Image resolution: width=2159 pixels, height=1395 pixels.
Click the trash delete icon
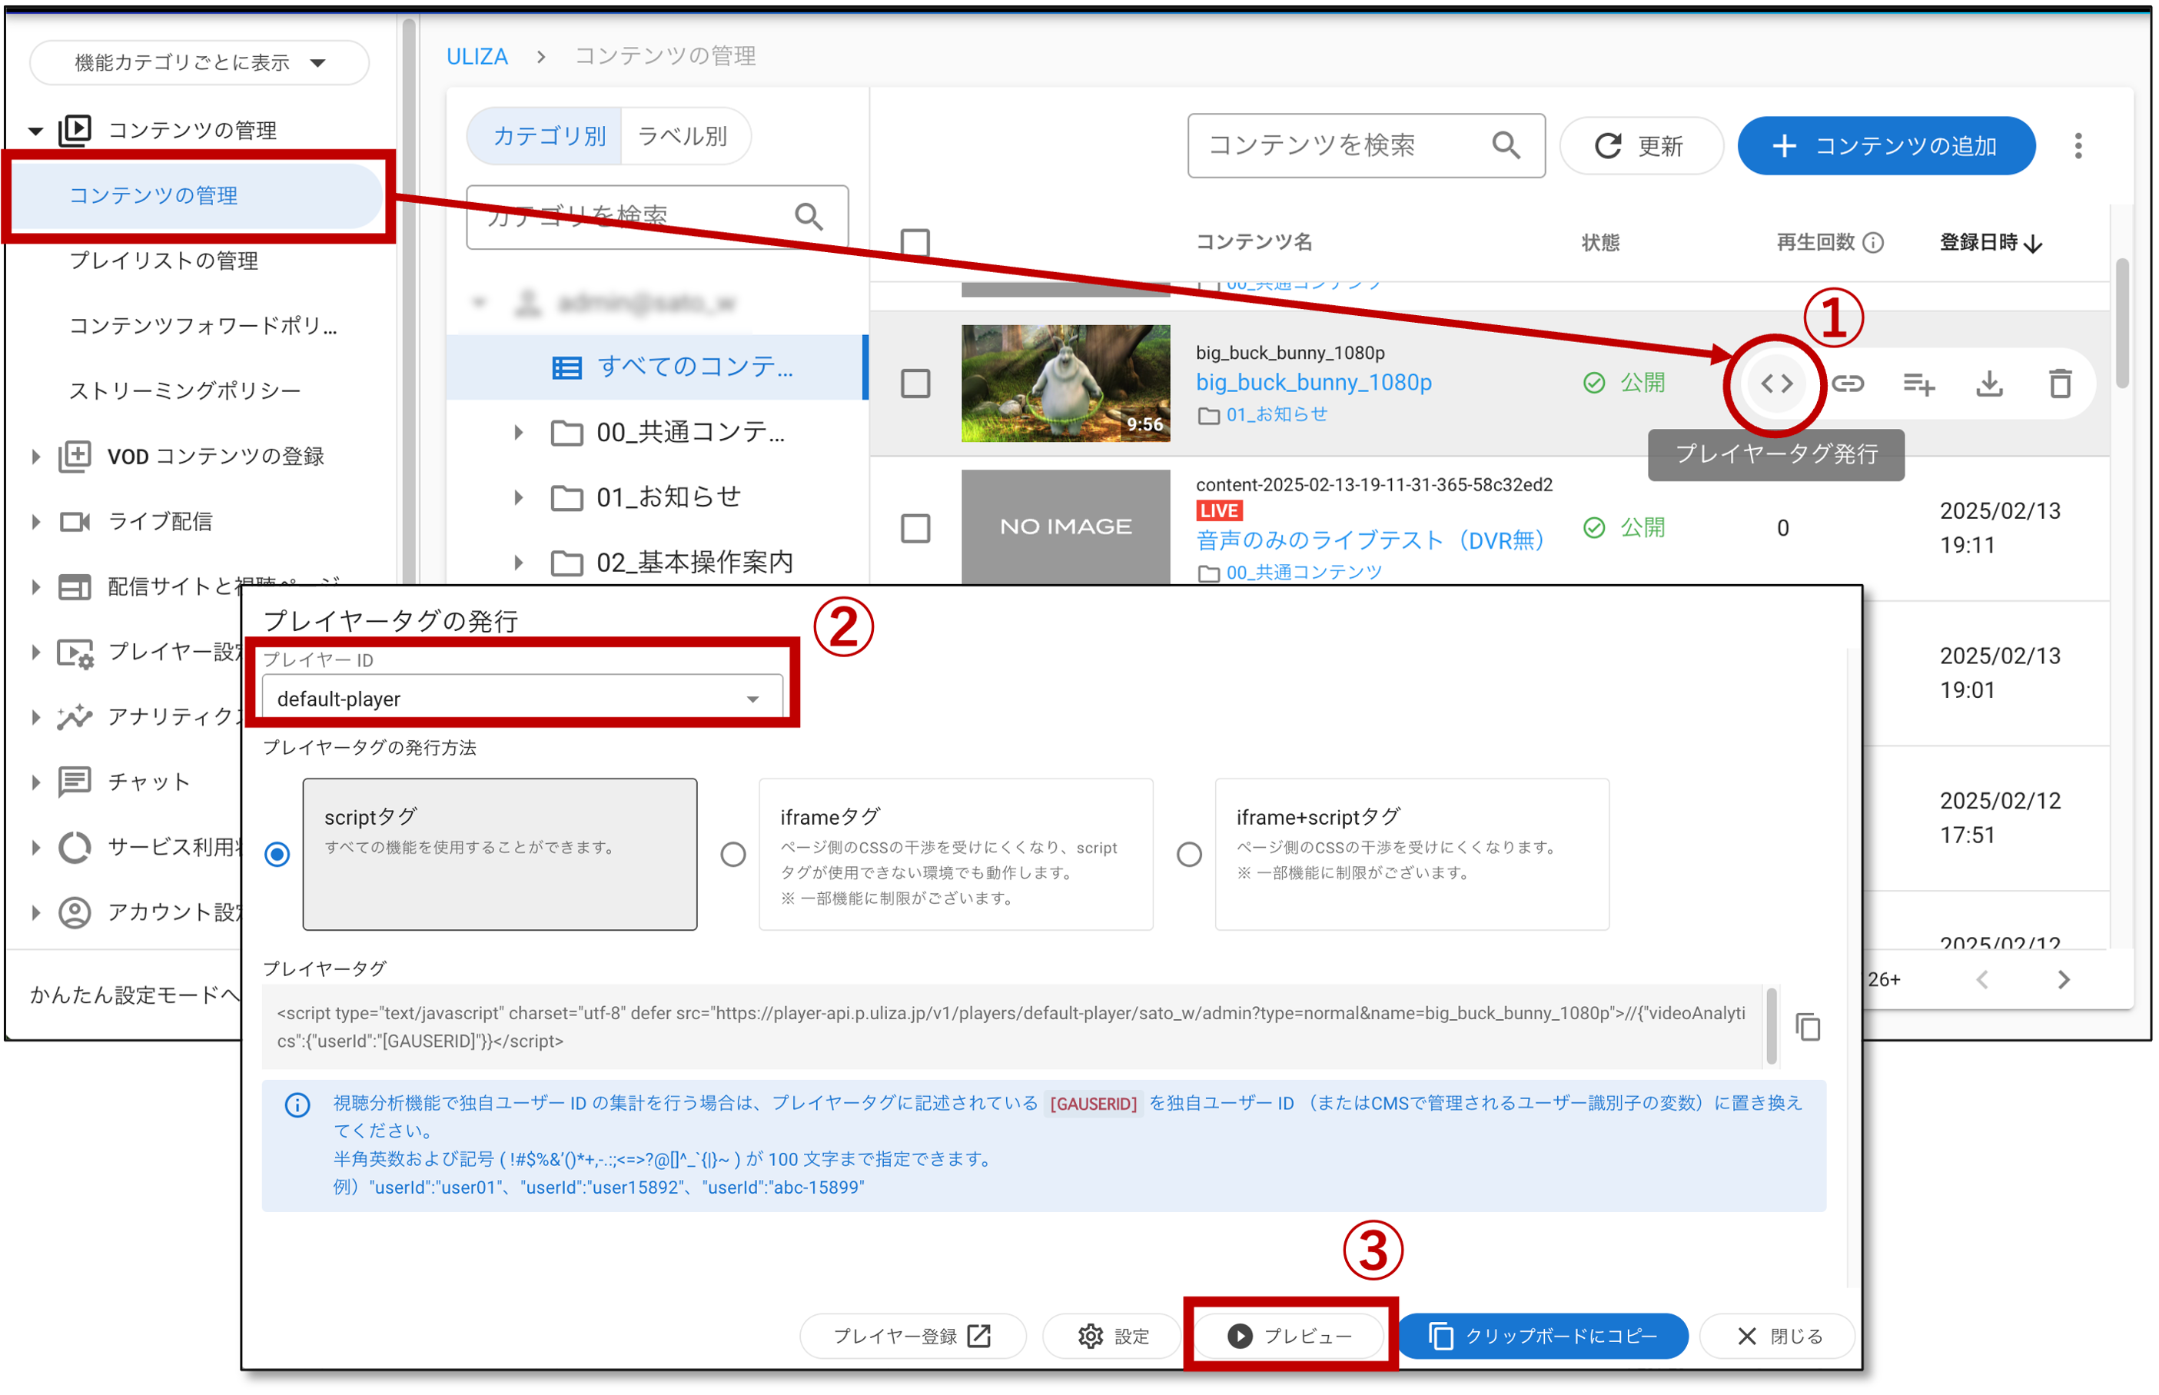click(x=2059, y=384)
